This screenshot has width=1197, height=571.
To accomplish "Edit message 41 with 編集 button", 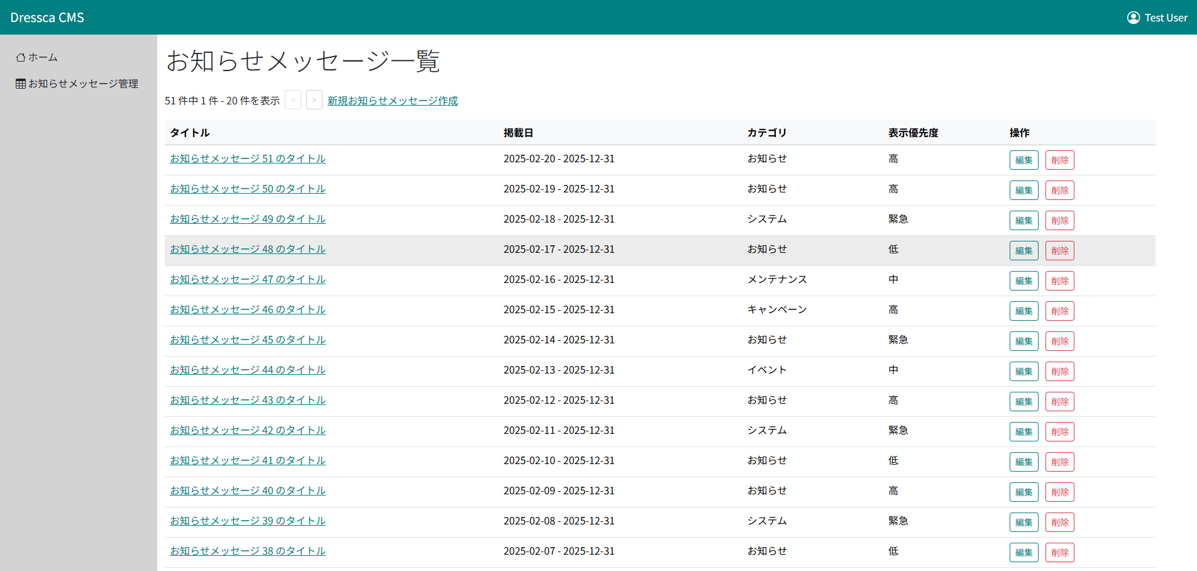I will (1023, 462).
